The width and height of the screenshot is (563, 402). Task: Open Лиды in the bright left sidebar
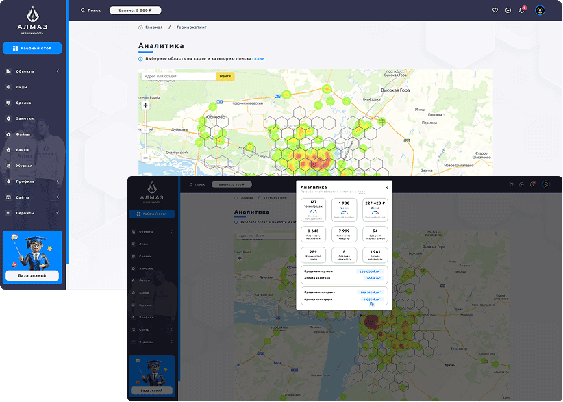click(x=22, y=87)
